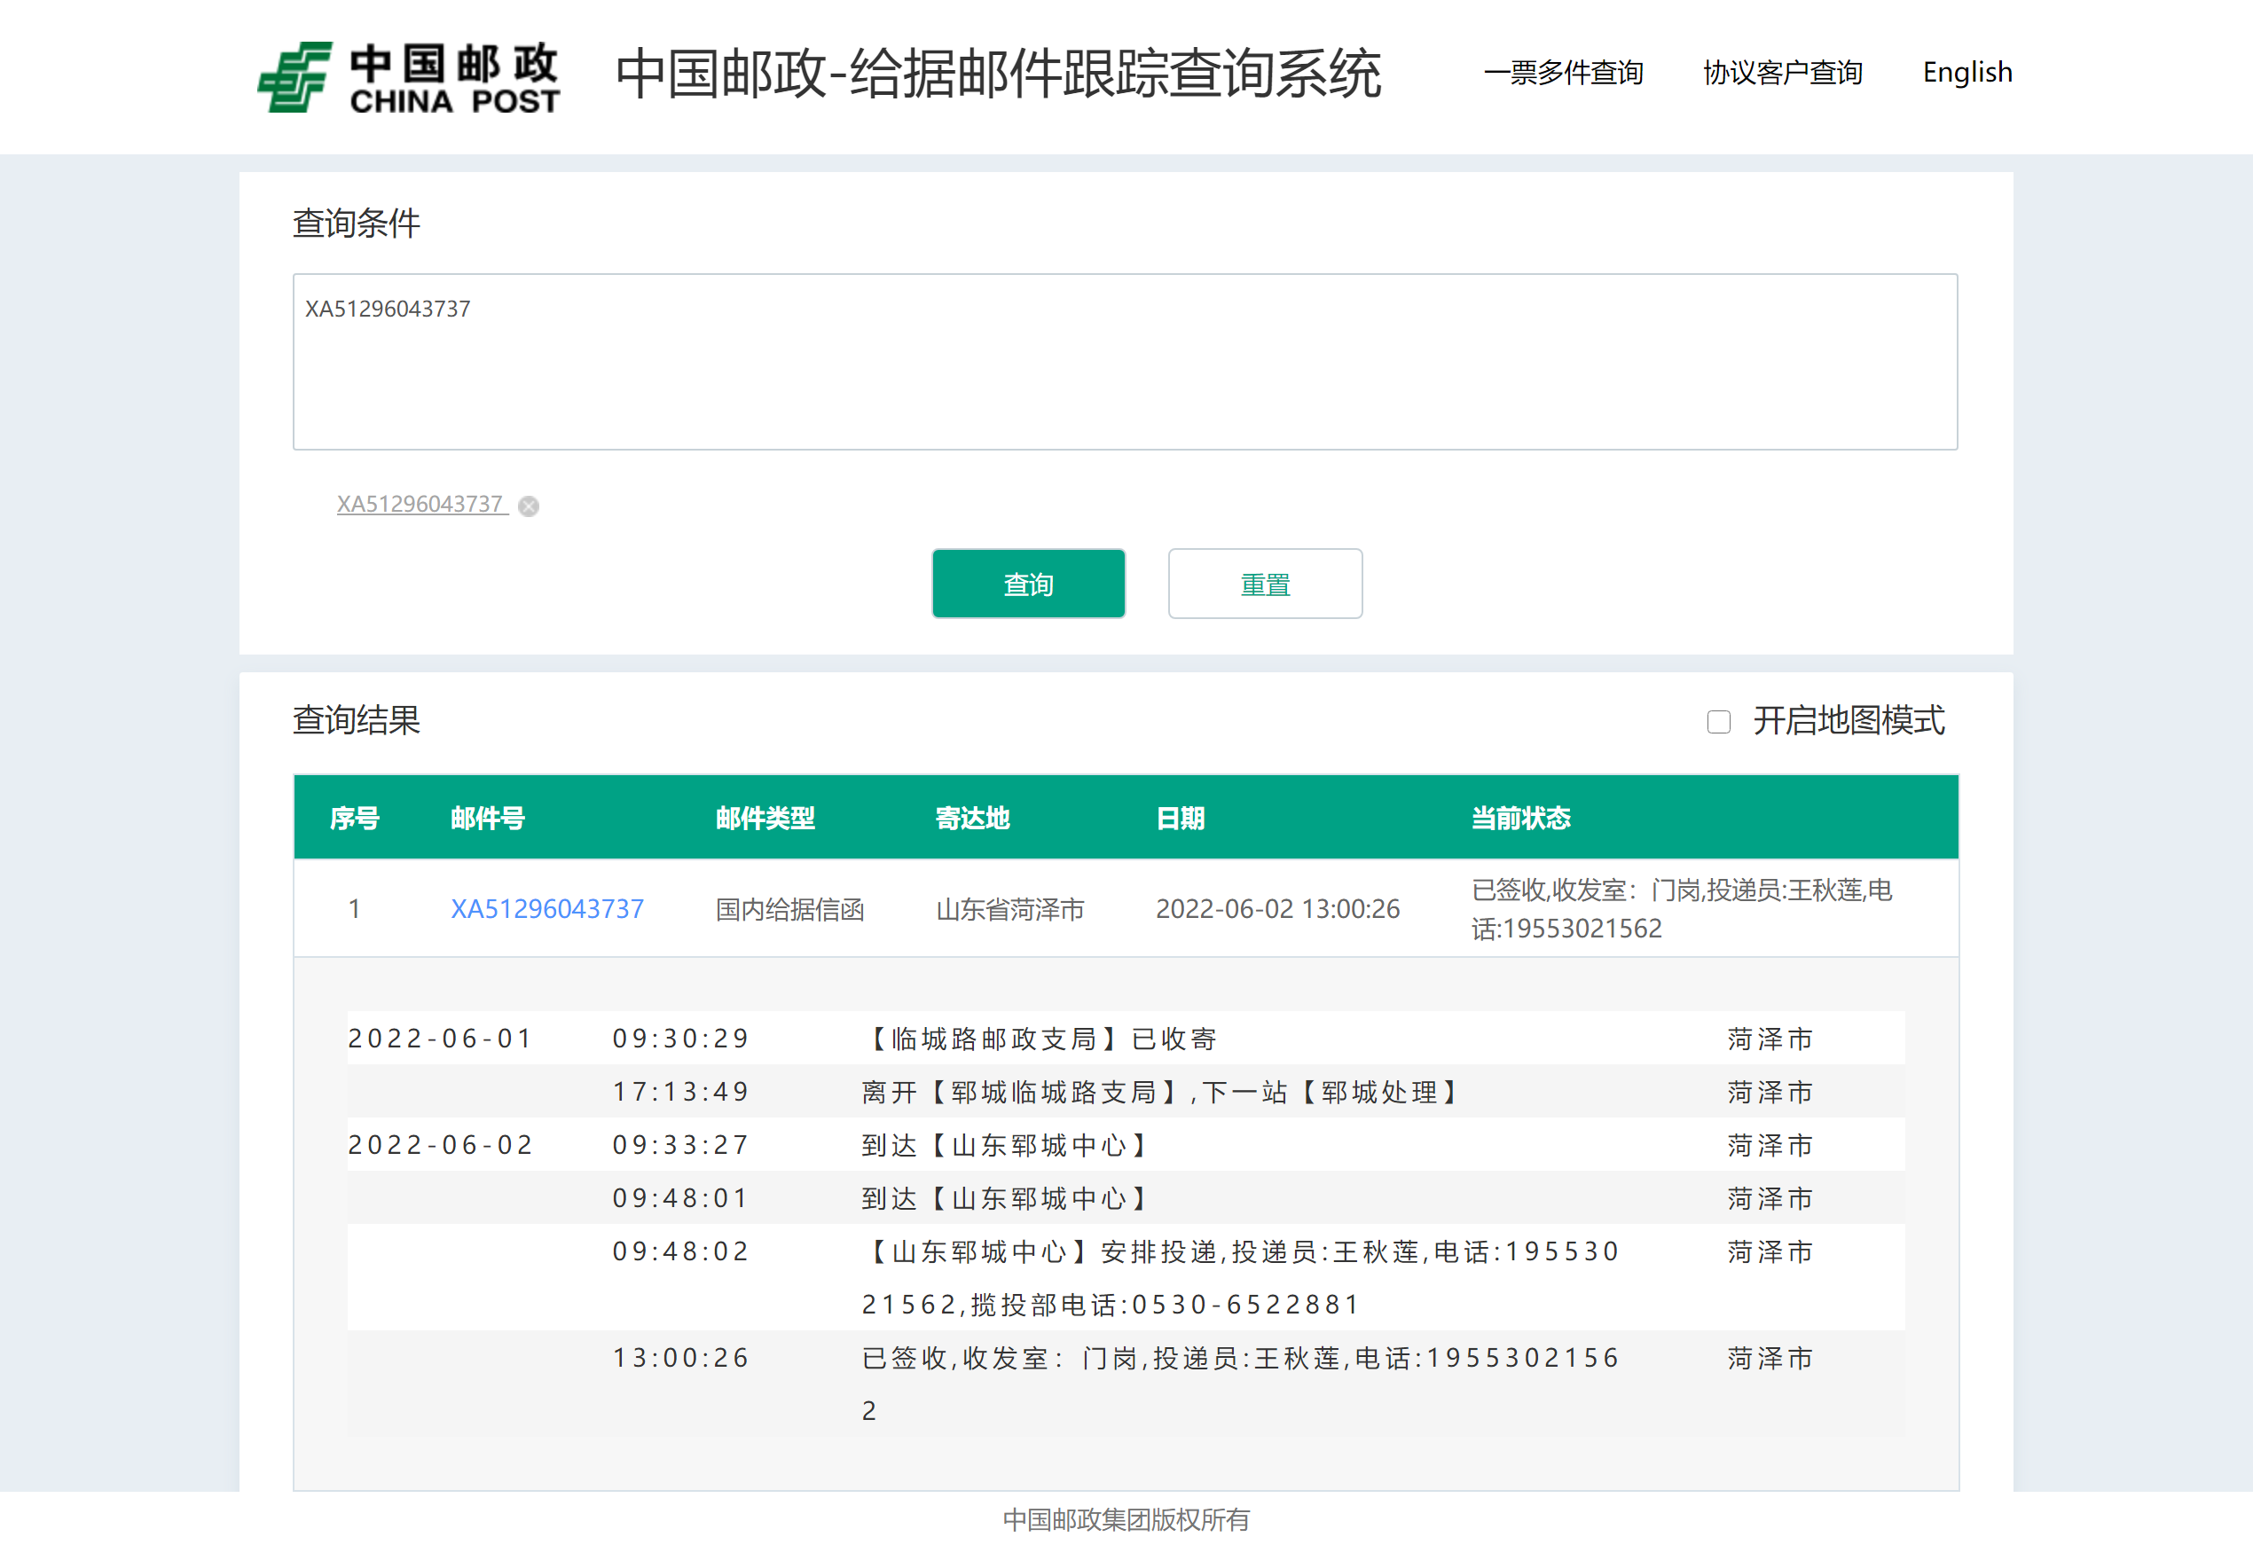
Task: Click the sequence number 1 cell
Action: (x=354, y=909)
